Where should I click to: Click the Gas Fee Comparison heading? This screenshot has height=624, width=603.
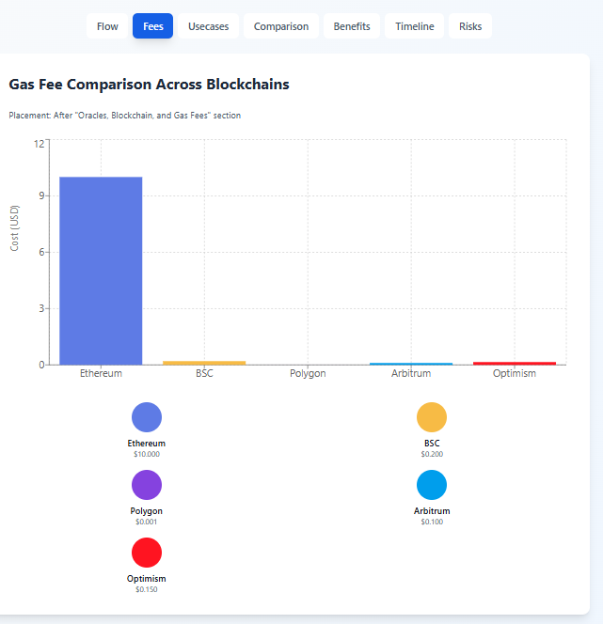[x=149, y=85]
